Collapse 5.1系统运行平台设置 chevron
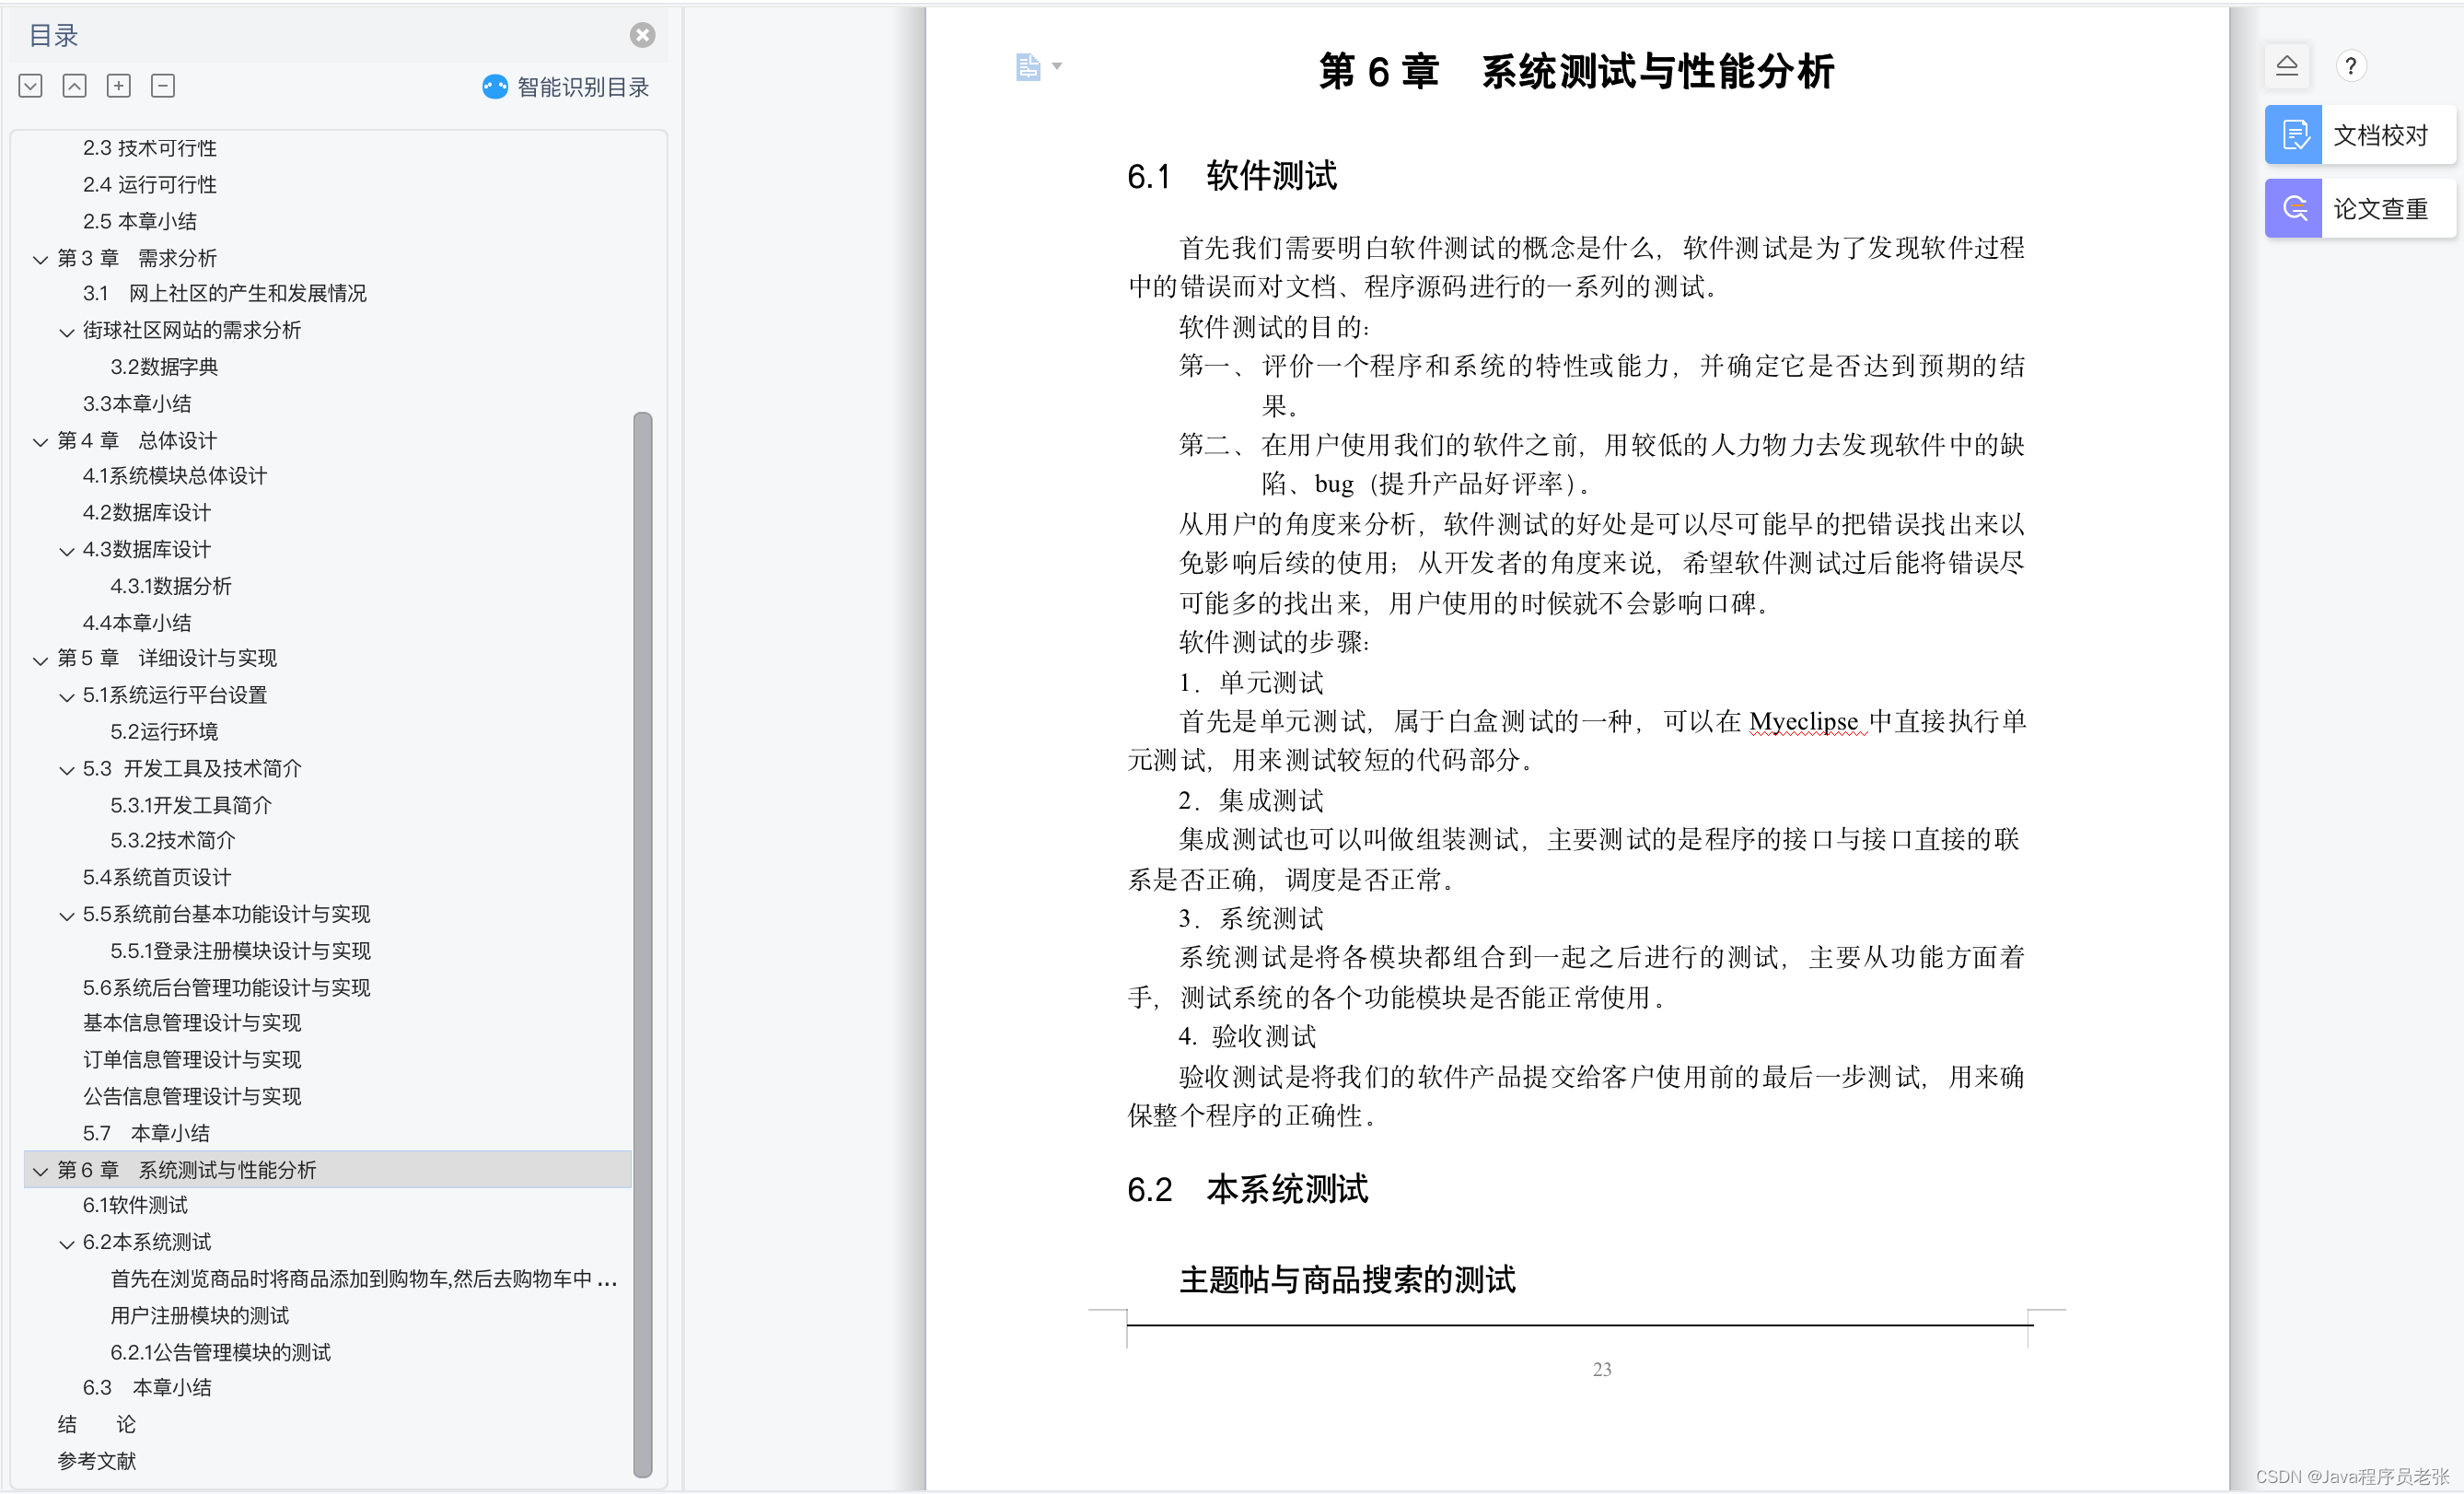 point(67,697)
